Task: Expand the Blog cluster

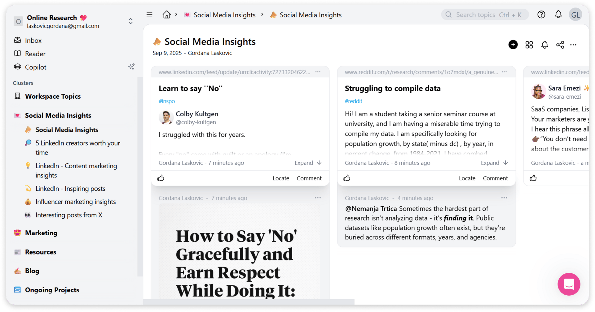Action: tap(32, 271)
